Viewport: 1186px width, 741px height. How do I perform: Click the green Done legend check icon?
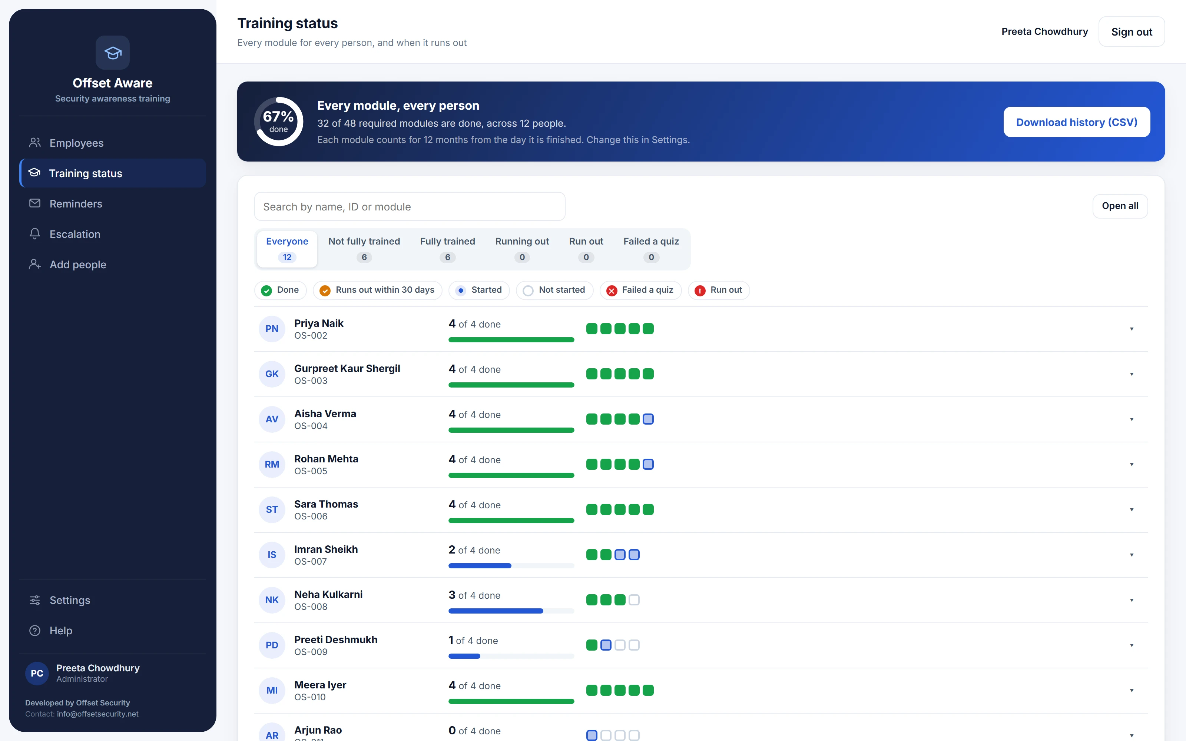(x=266, y=290)
